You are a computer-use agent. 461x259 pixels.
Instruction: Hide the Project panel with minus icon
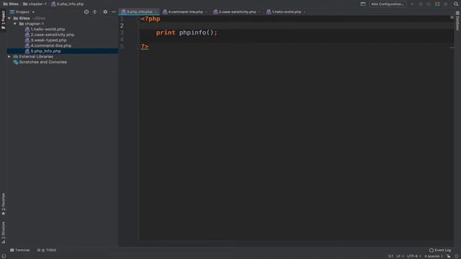(x=114, y=12)
